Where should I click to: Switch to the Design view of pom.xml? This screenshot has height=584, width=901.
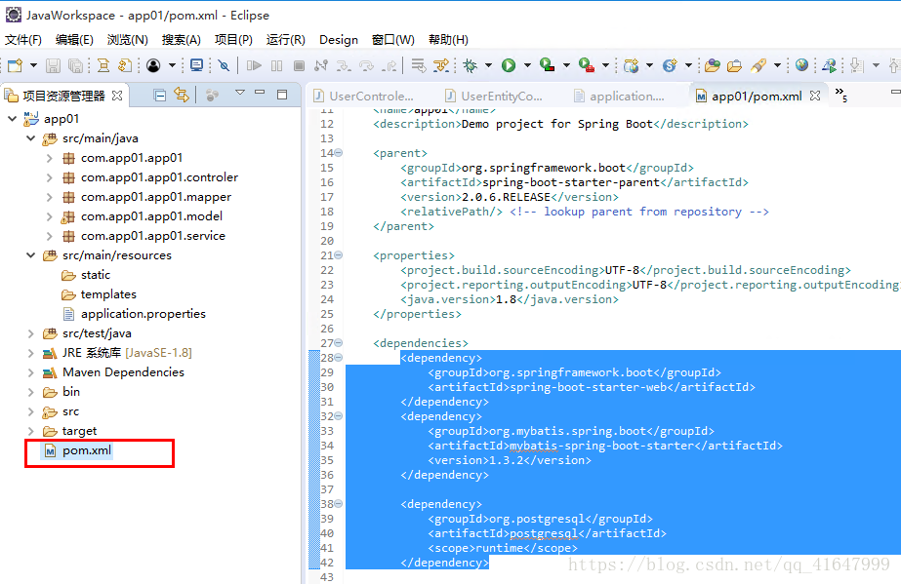(338, 40)
